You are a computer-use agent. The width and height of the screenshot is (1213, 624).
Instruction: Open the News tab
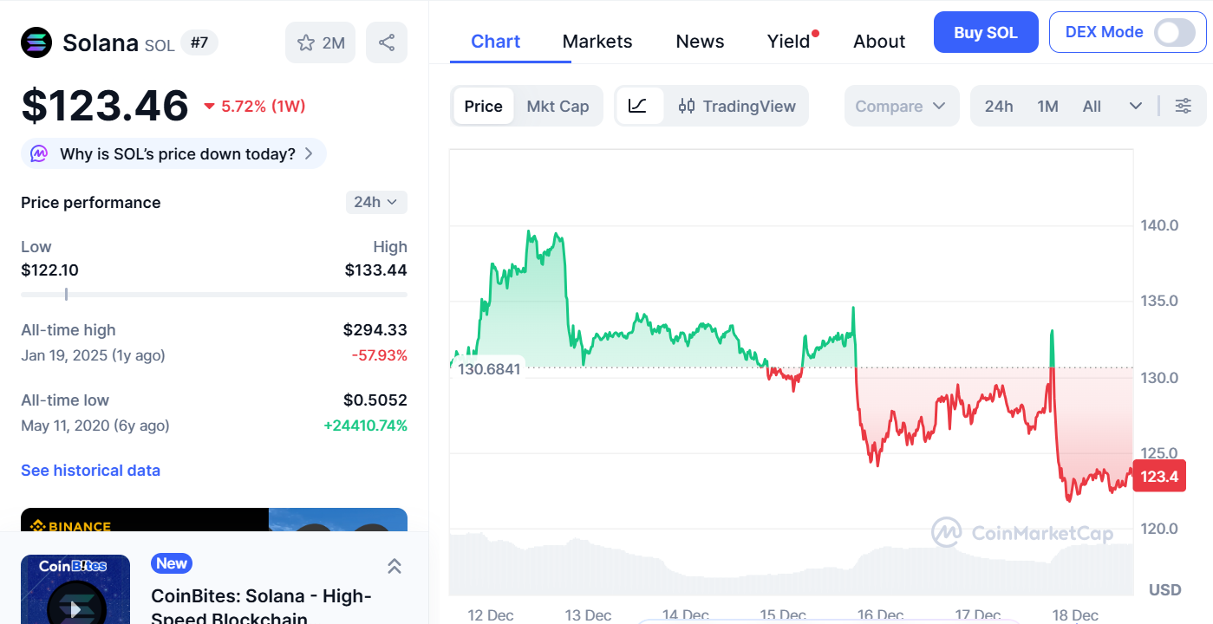coord(700,42)
